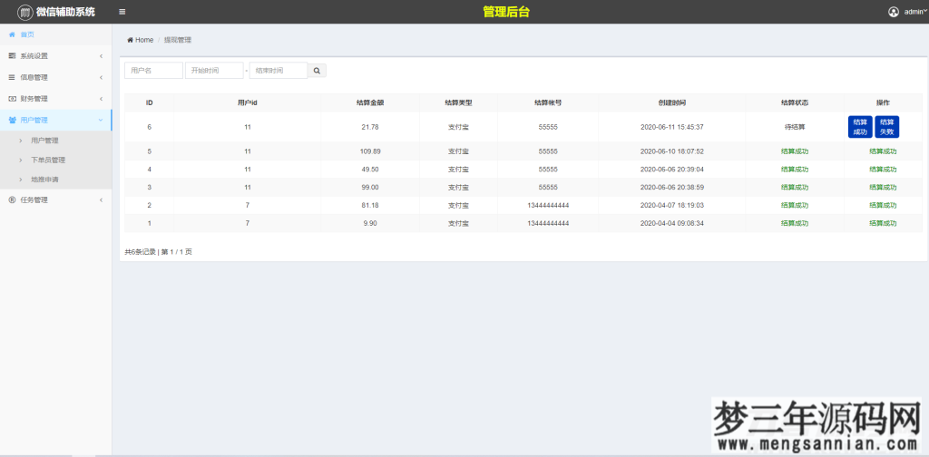Click the Home breadcrumb link
The width and height of the screenshot is (929, 457).
click(x=143, y=40)
